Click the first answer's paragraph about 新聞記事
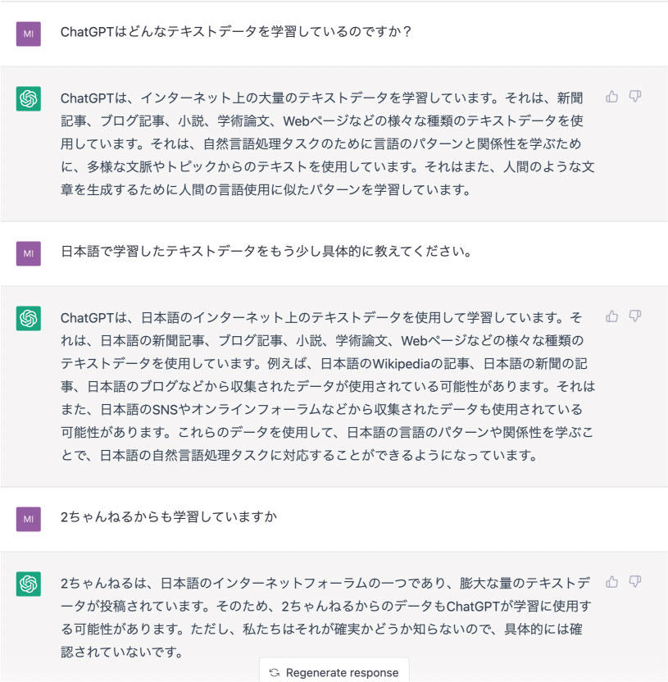Viewport: 668px width, 682px height. tap(324, 144)
